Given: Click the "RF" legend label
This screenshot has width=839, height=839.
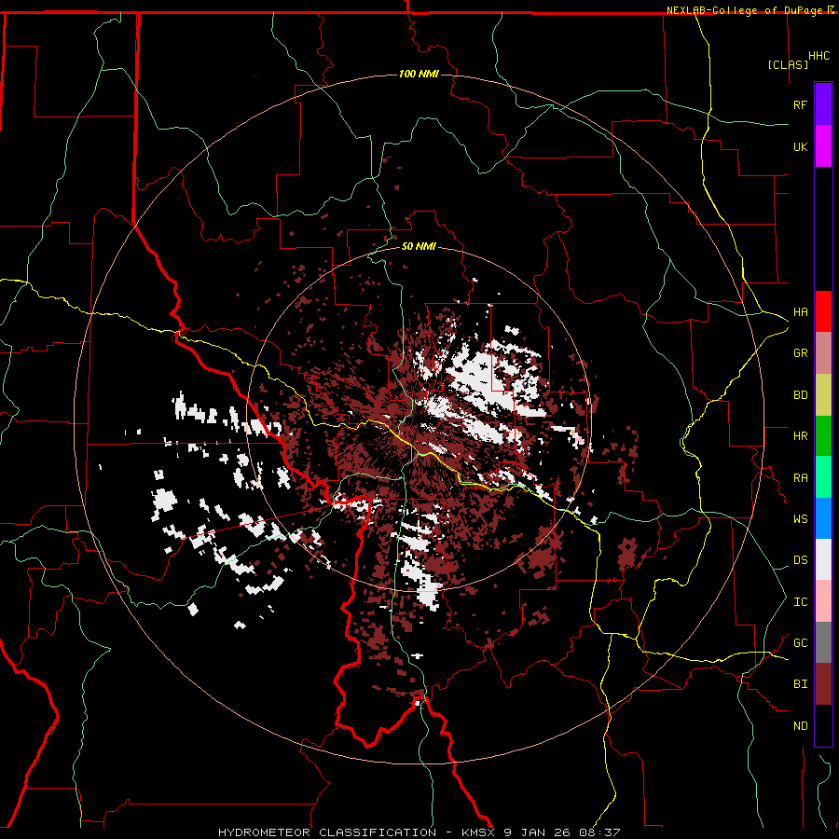Looking at the screenshot, I should tap(800, 104).
